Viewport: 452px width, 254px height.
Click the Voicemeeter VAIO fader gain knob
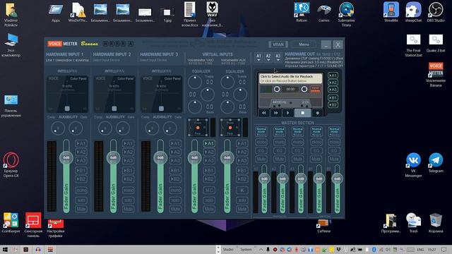pos(195,158)
